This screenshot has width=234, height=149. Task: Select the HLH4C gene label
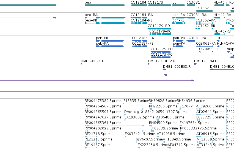[219, 2]
